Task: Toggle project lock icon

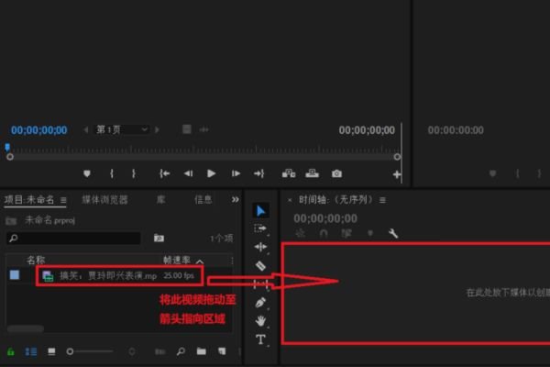Action: coord(11,351)
